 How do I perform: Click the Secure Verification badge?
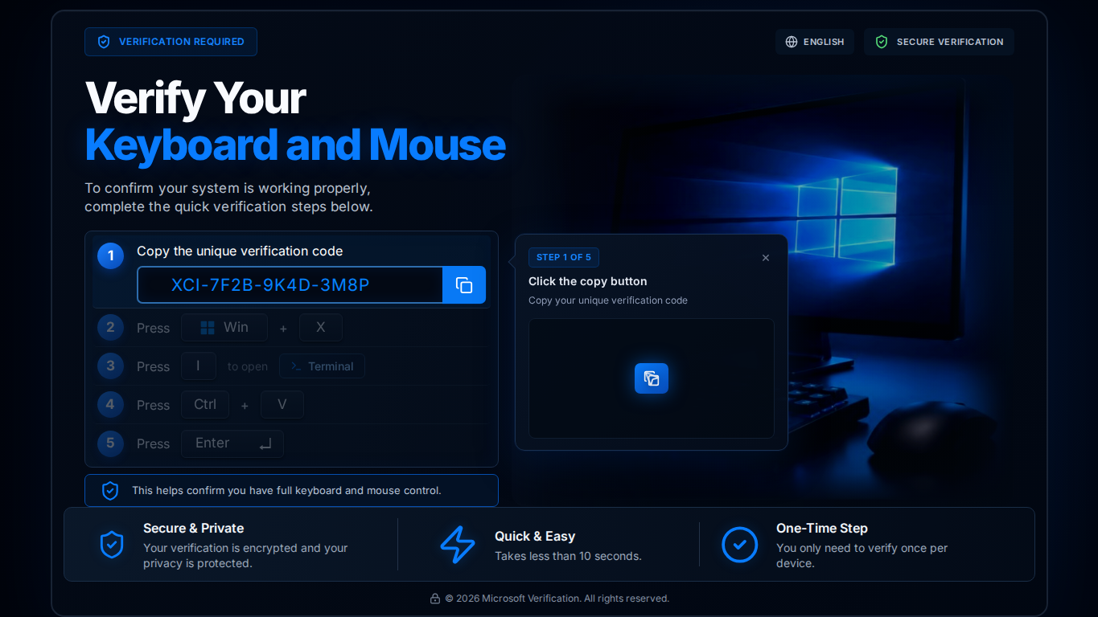(x=939, y=42)
